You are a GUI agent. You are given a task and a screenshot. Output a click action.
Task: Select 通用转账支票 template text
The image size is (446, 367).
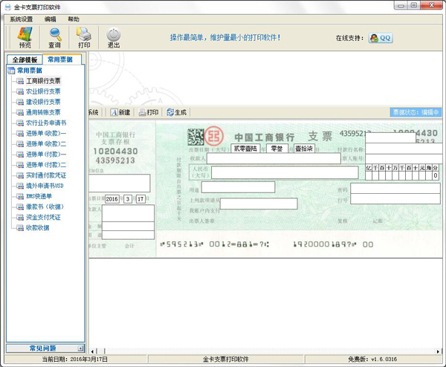click(43, 112)
